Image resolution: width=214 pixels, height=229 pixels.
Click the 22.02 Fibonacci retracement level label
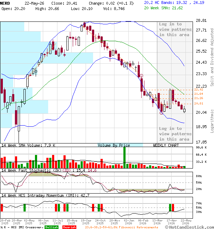[x=199, y=89]
